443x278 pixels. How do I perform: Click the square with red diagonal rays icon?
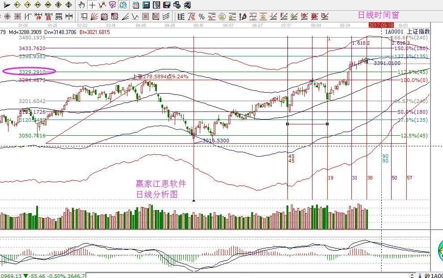point(115,17)
